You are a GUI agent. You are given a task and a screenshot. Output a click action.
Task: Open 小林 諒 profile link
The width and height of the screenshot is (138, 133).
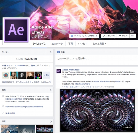[x=5, y=65]
